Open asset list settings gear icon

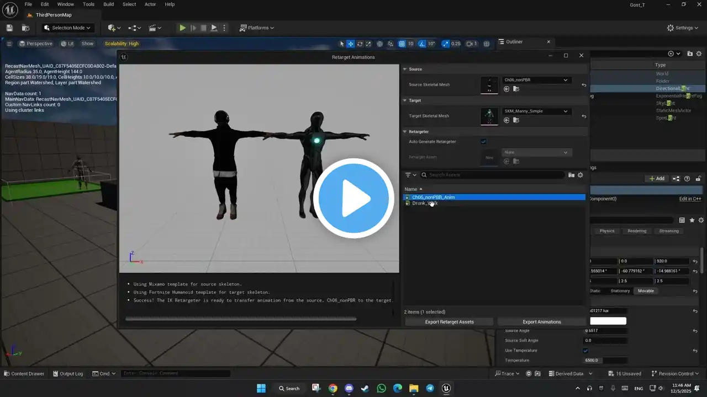580,175
